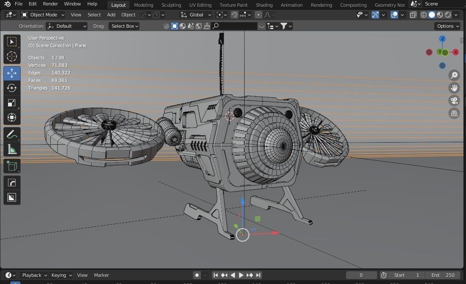Toggle X-ray mode

click(413, 15)
